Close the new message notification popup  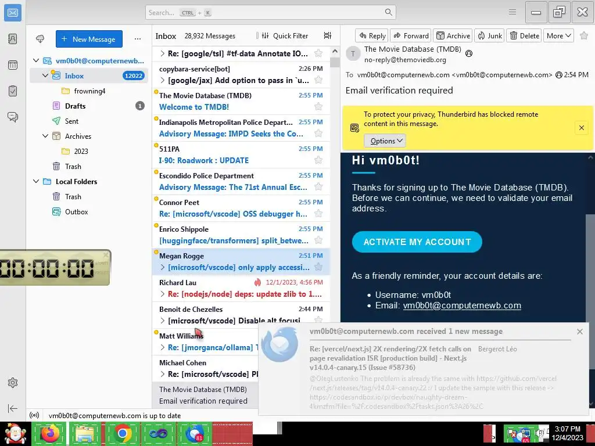[x=579, y=332]
